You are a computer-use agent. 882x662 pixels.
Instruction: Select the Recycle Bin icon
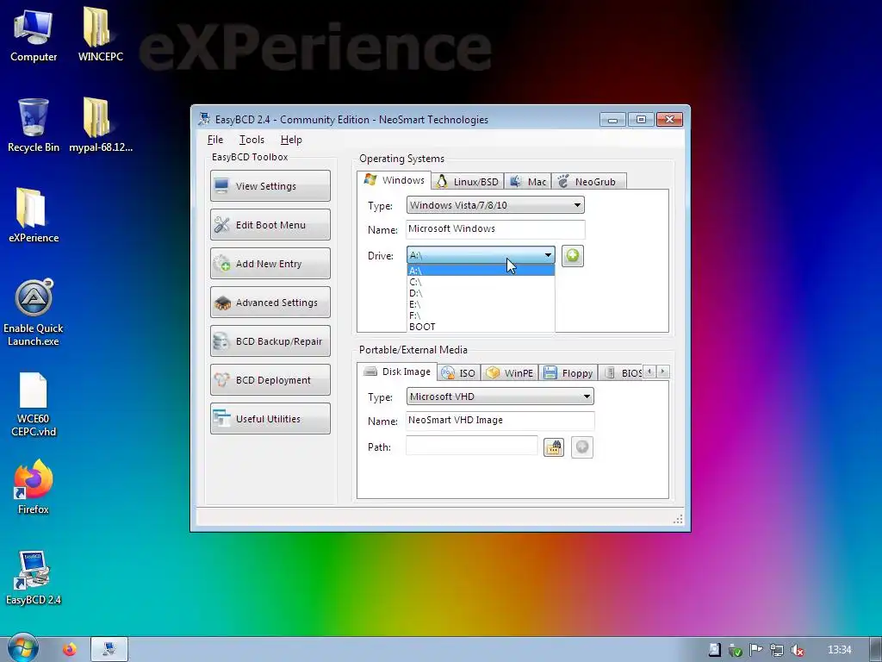[x=34, y=126]
